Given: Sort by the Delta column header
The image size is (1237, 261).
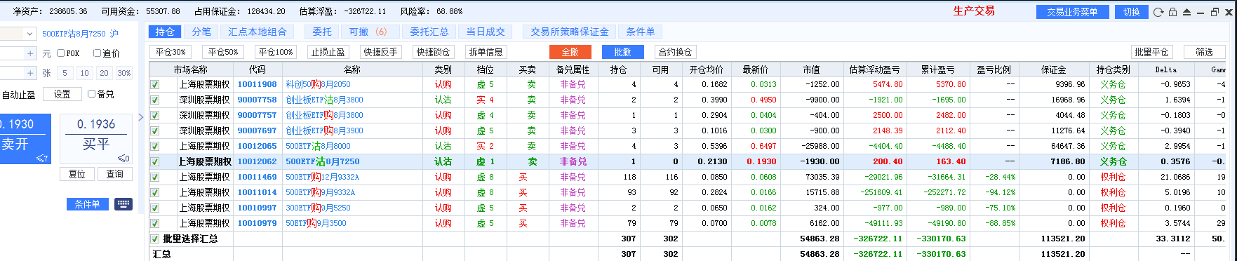Looking at the screenshot, I should (x=1166, y=69).
